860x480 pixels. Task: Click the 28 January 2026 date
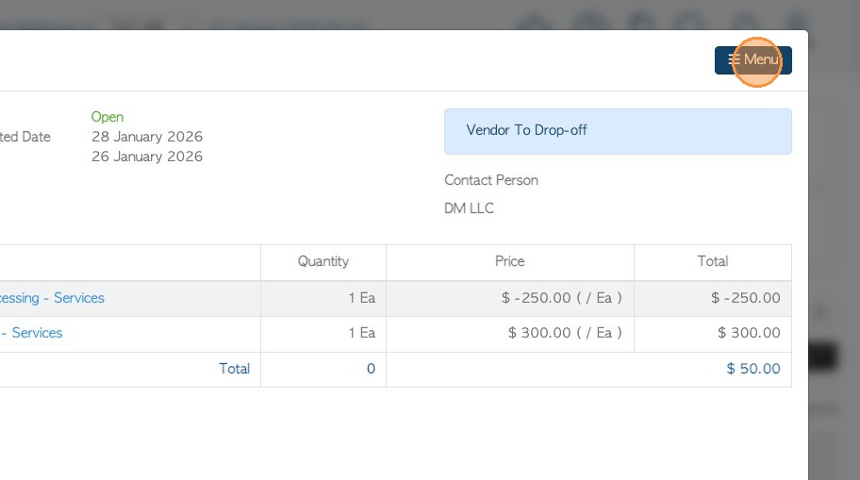(147, 137)
